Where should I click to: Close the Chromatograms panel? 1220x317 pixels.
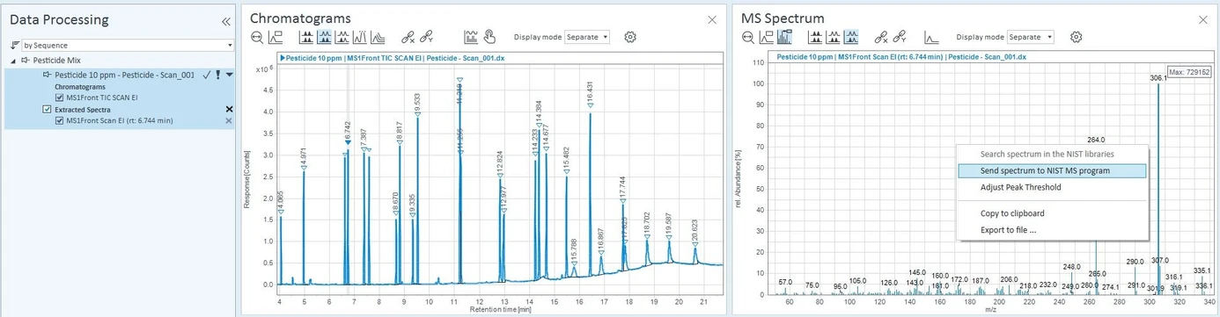pyautogui.click(x=712, y=19)
